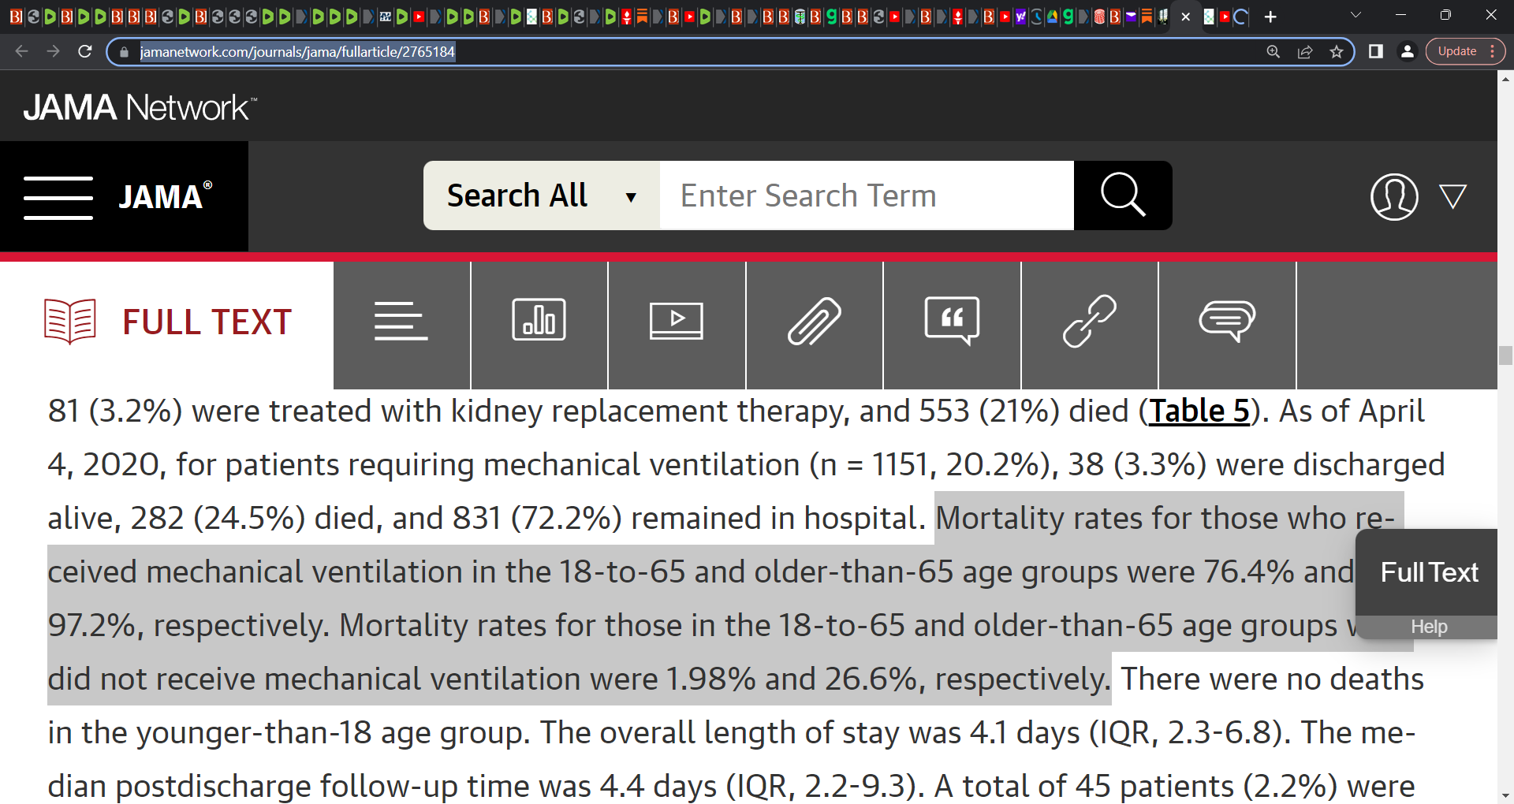This screenshot has height=804, width=1514.
Task: Click the Update browser button
Action: pos(1456,51)
